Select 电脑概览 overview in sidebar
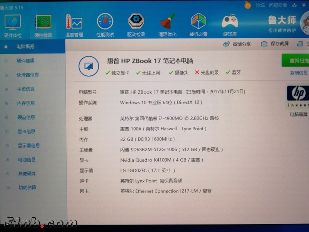 coord(25,46)
